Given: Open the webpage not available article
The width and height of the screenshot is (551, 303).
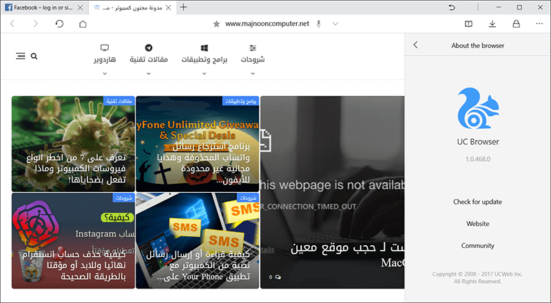Looking at the screenshot, I should [333, 192].
